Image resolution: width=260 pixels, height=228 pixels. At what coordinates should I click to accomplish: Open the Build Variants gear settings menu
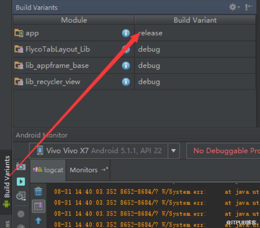[x=234, y=7]
